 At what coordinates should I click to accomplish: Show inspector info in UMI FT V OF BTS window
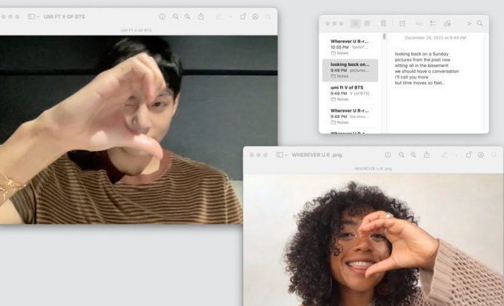point(162,16)
